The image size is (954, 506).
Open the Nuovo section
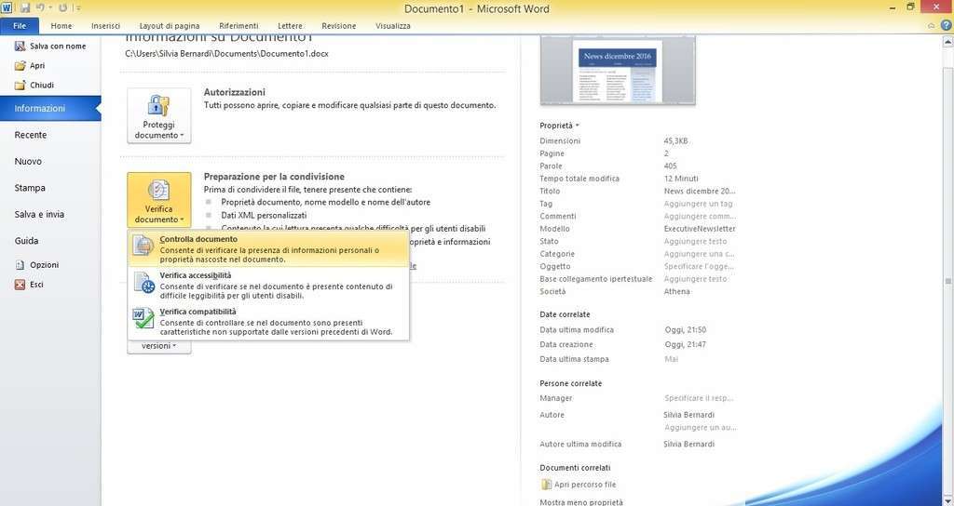pos(28,162)
